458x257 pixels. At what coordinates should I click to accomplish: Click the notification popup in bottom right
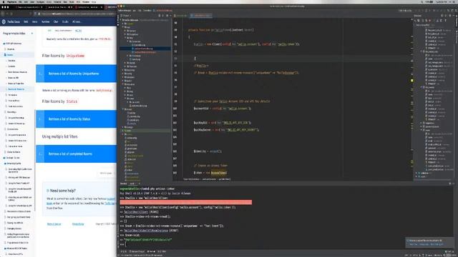pyautogui.click(x=429, y=243)
